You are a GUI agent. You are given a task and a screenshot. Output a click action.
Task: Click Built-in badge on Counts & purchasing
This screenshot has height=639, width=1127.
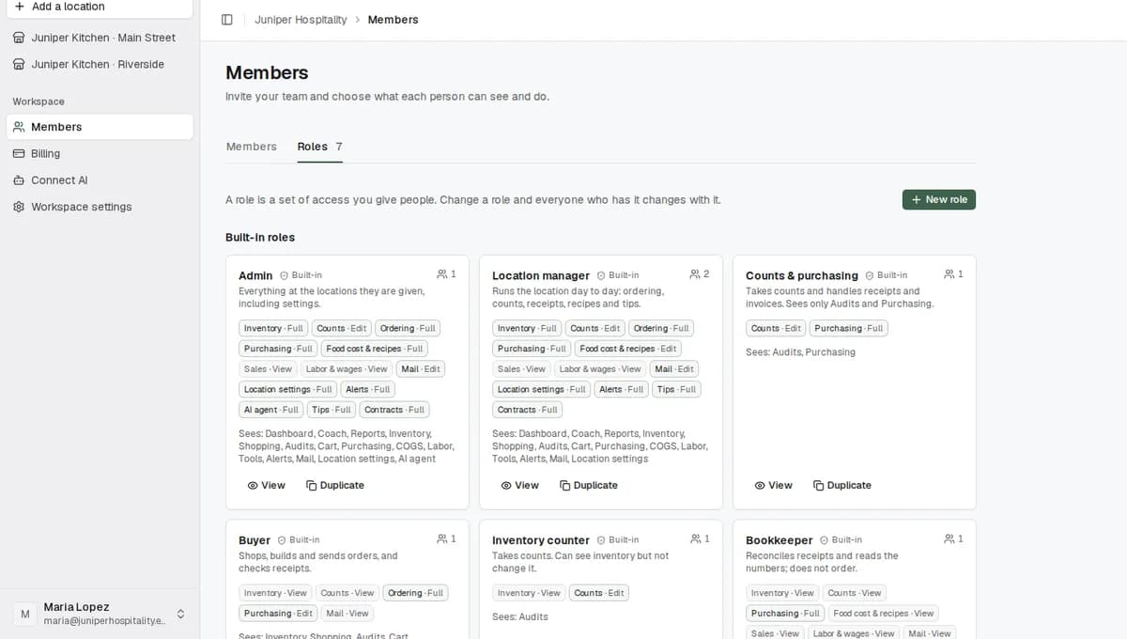tap(887, 275)
